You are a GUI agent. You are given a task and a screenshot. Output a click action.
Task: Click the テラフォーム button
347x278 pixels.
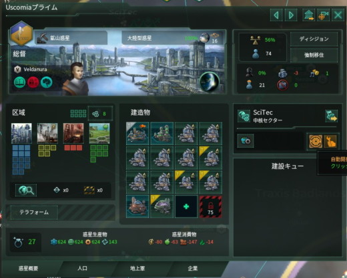click(34, 212)
